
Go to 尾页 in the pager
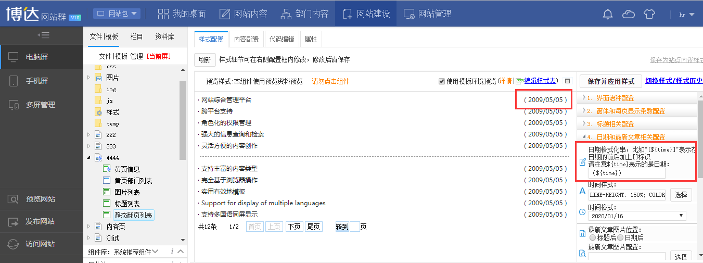pyautogui.click(x=313, y=227)
